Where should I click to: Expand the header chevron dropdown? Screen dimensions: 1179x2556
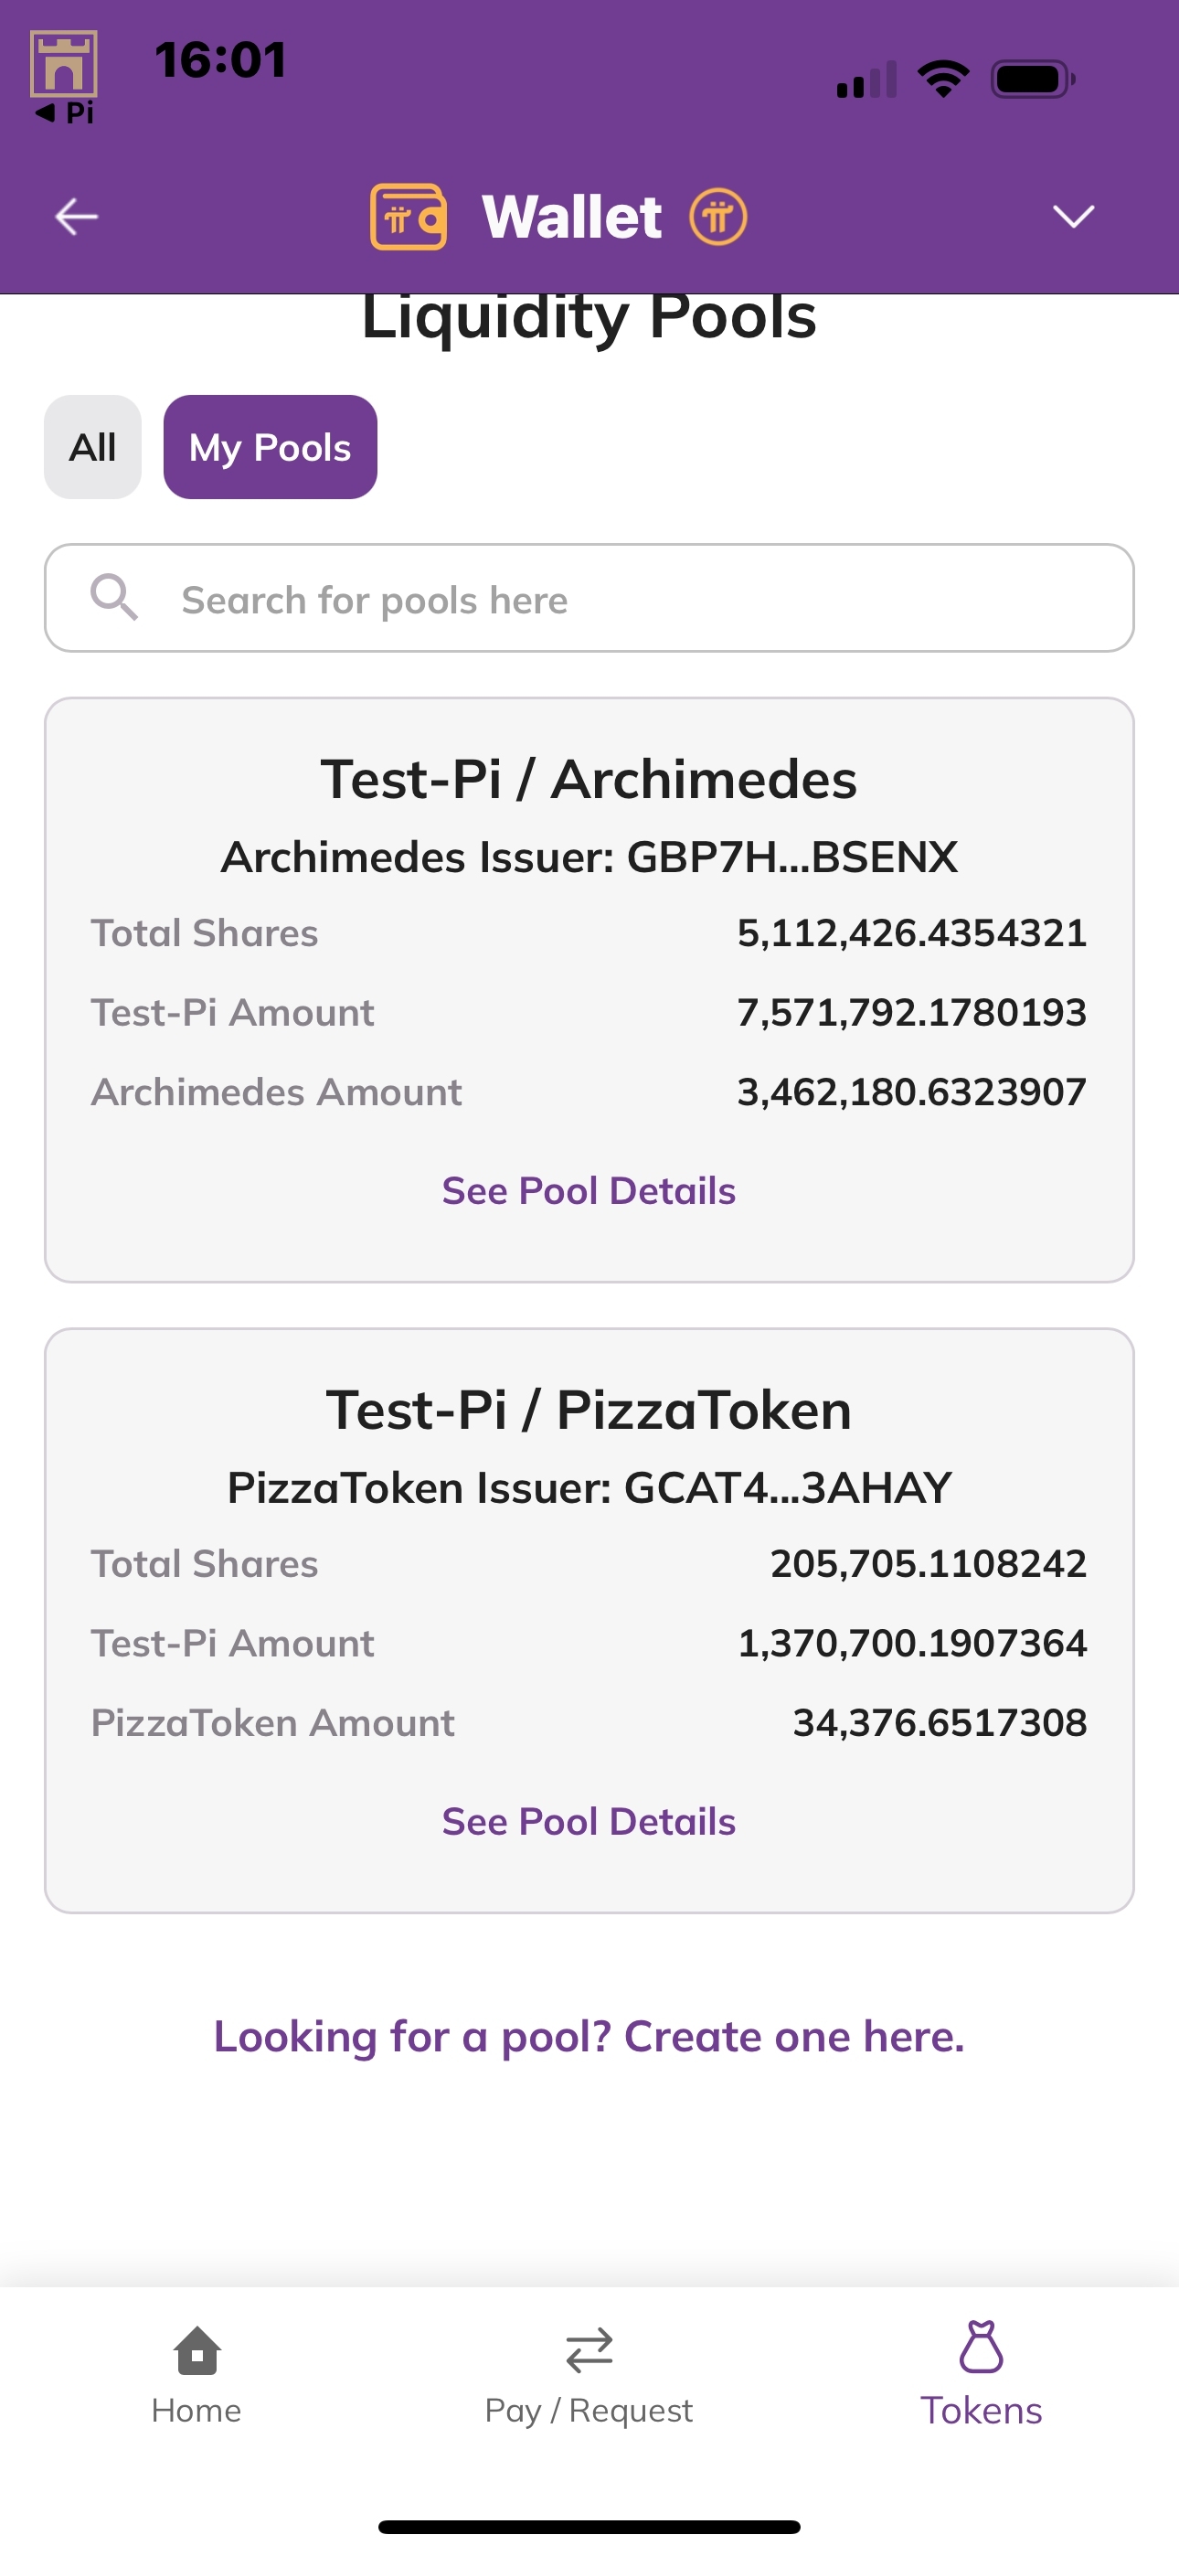coord(1073,217)
